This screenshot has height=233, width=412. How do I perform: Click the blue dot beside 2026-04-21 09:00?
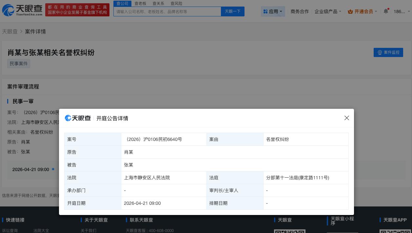[53, 169]
